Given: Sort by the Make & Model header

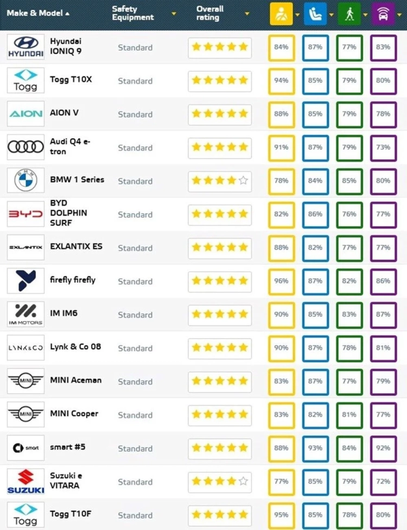Looking at the screenshot, I should pos(37,13).
